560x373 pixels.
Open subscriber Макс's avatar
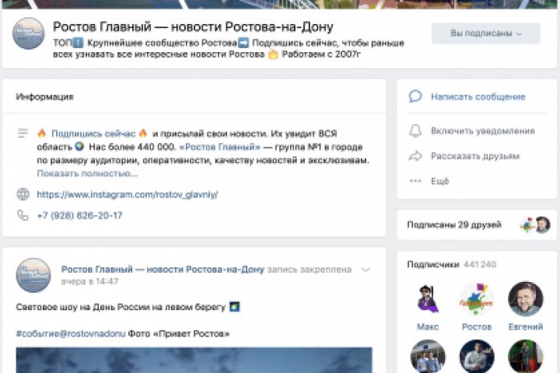(x=428, y=299)
